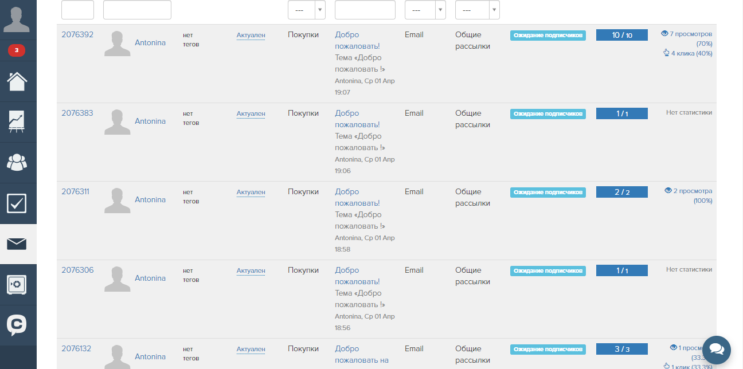The height and width of the screenshot is (369, 743).
Task: Open the users group icon in sidebar
Action: click(17, 162)
